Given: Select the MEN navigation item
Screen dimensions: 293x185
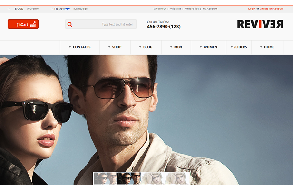Looking at the screenshot, I should (176, 47).
